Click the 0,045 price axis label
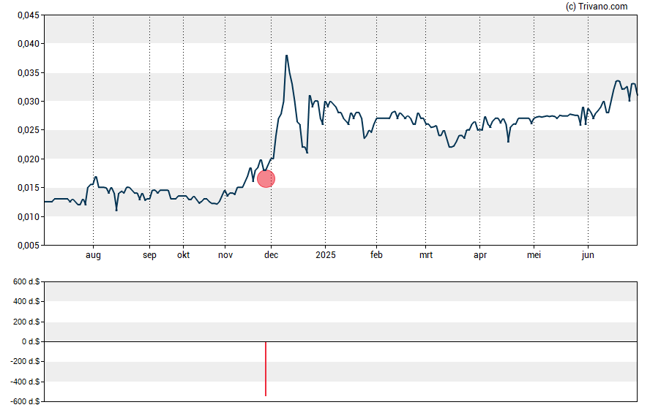650x413 pixels. click(x=29, y=15)
